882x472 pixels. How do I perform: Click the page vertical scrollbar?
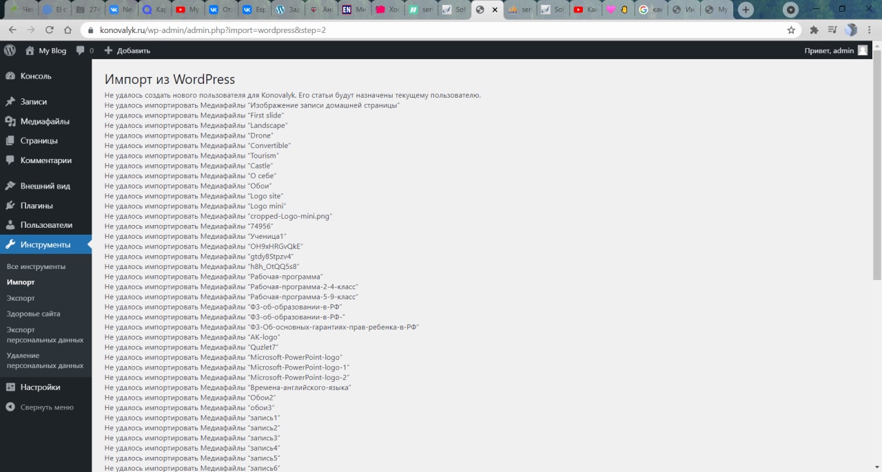click(877, 164)
